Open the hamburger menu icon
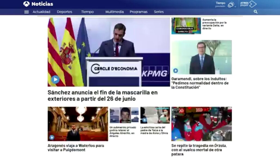This screenshot has height=157, width=280. coord(26,12)
